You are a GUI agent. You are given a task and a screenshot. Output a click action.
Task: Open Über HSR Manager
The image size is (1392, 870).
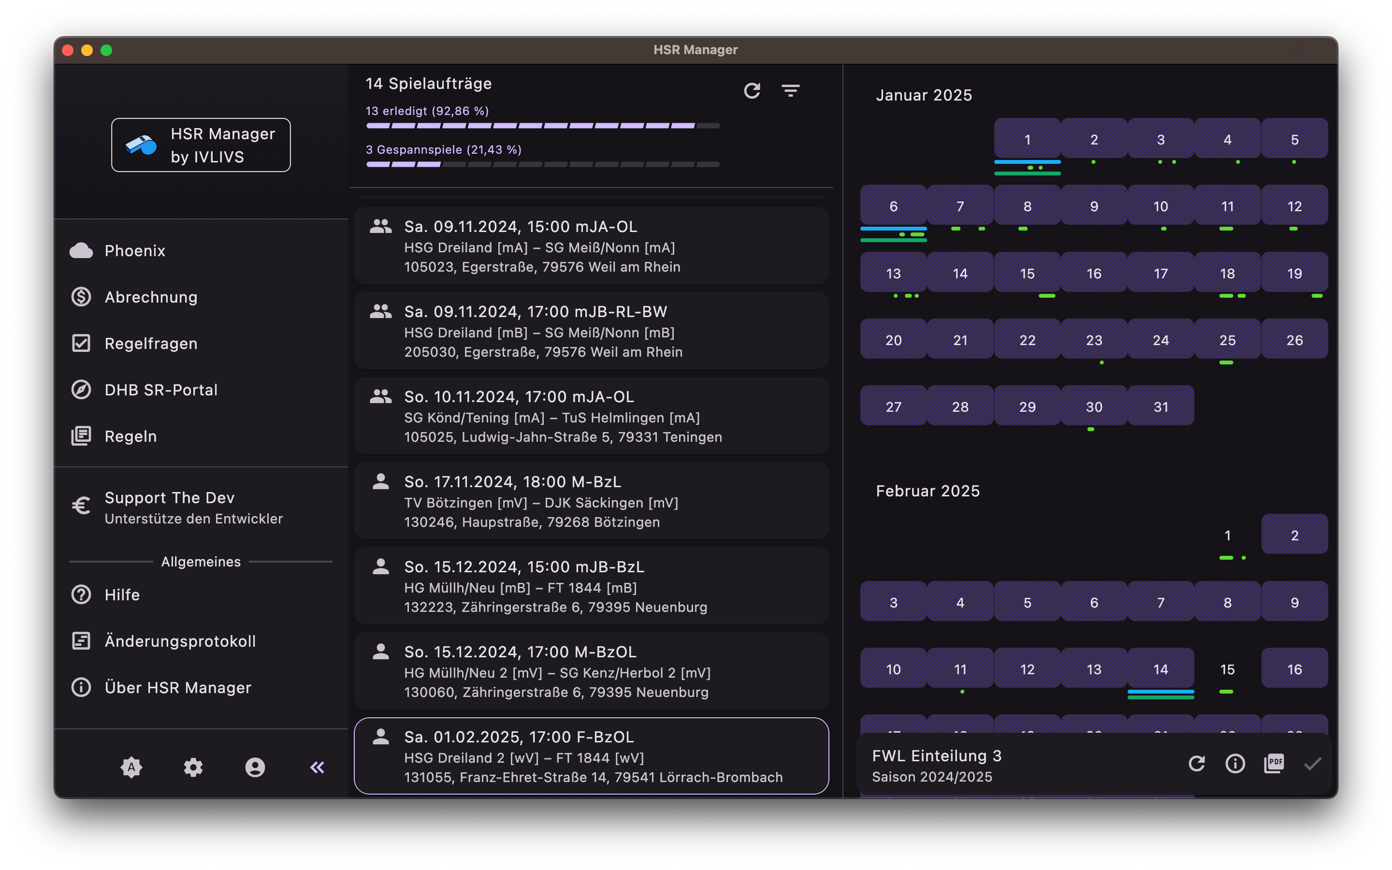point(201,687)
